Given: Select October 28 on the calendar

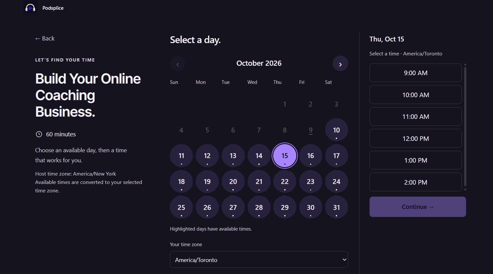Looking at the screenshot, I should click(259, 207).
